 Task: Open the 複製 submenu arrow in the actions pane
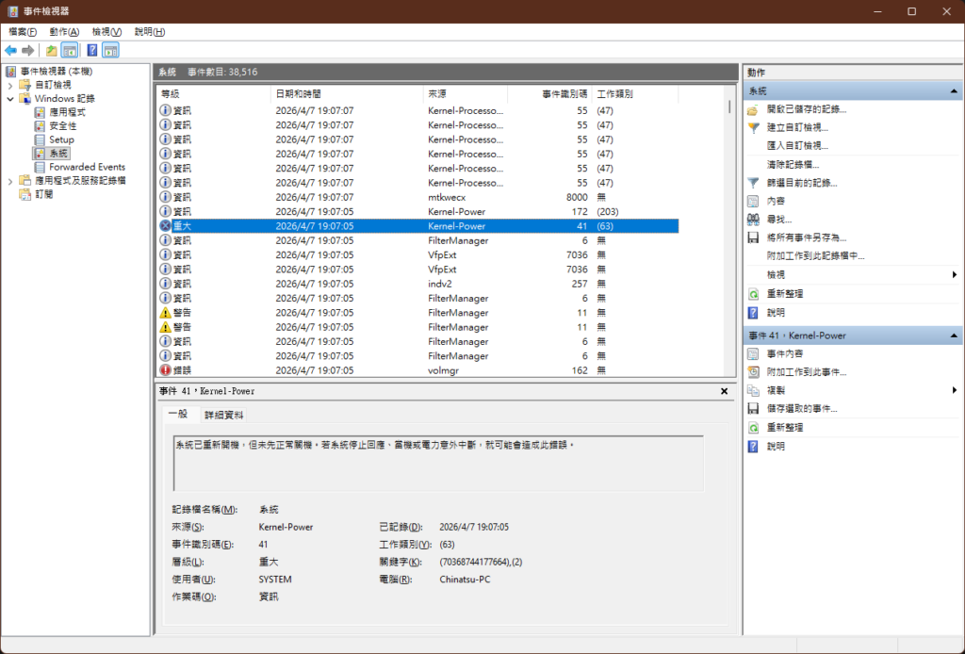click(x=955, y=390)
